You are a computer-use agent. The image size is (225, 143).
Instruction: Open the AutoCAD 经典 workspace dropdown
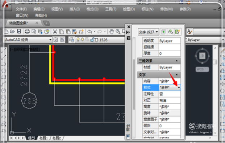click(x=50, y=40)
